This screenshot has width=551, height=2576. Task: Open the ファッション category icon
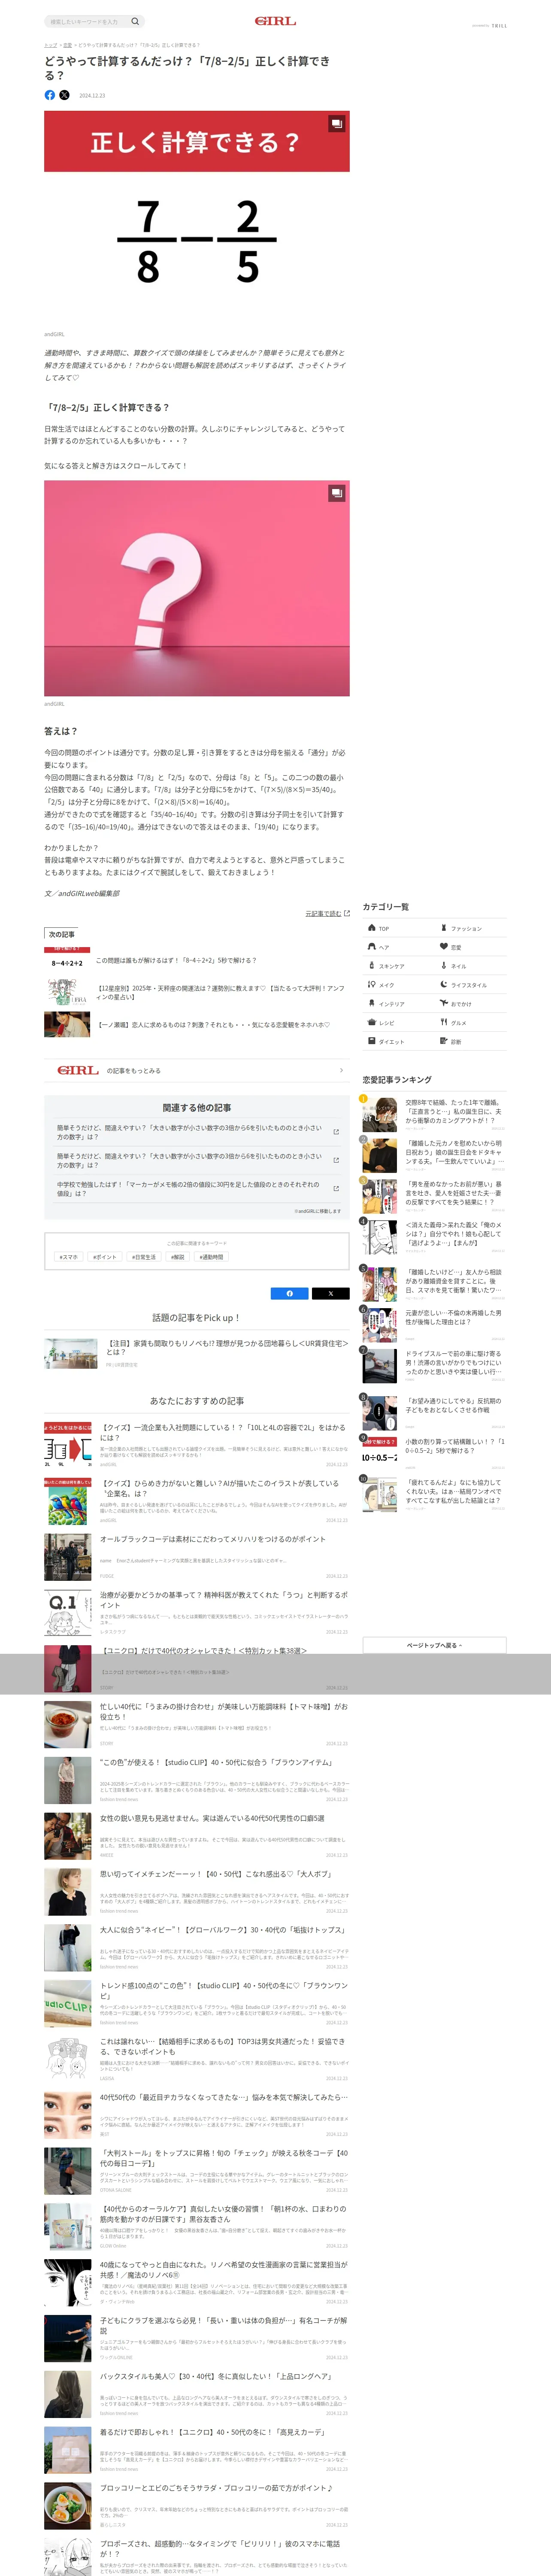(x=444, y=928)
